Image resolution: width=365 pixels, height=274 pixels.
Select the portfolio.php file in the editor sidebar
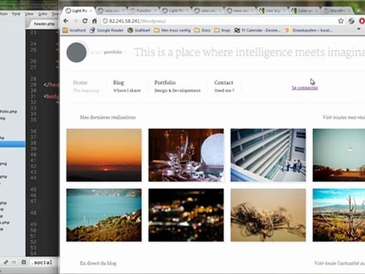(8, 112)
